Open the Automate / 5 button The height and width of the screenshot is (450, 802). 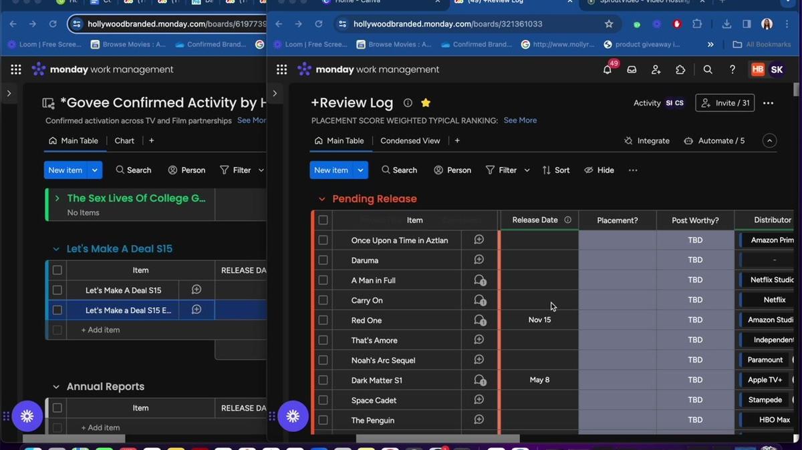point(714,141)
